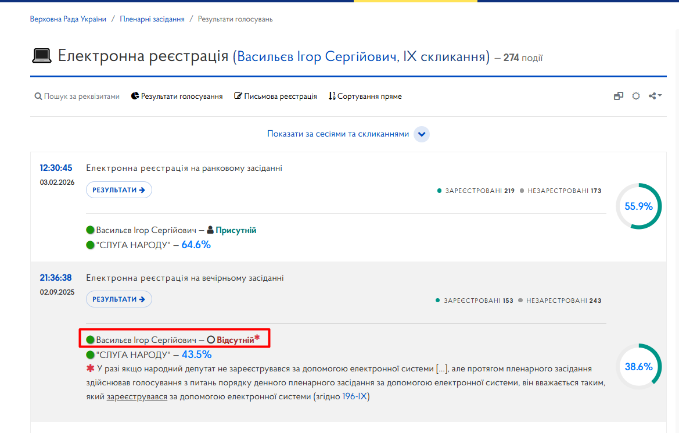Screen dimensions: 679x433
Task: Open the window layout icon in toolbar
Action: 619,96
